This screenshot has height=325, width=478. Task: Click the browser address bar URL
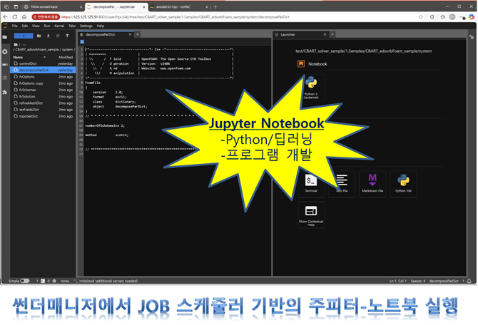[x=176, y=17]
